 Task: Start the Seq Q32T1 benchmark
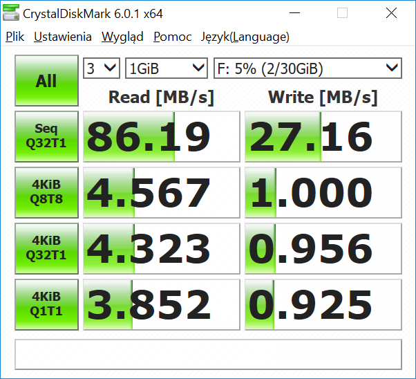pos(46,136)
